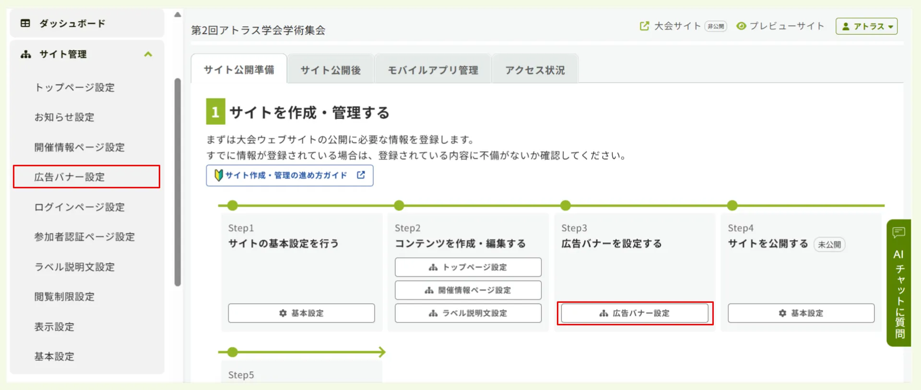Image resolution: width=921 pixels, height=390 pixels.
Task: Click sitemap icon in ラベル説明文設定 button
Action: (x=433, y=313)
